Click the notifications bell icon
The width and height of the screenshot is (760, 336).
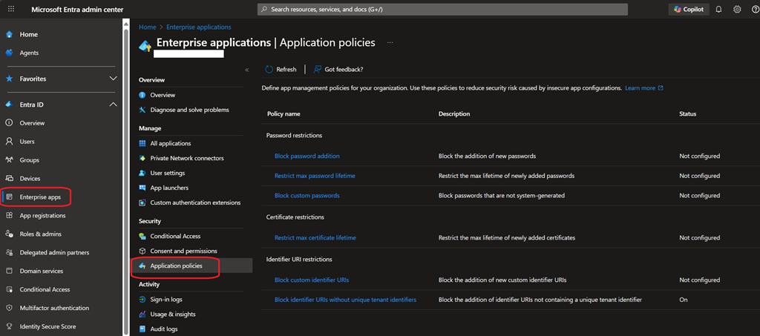point(718,9)
